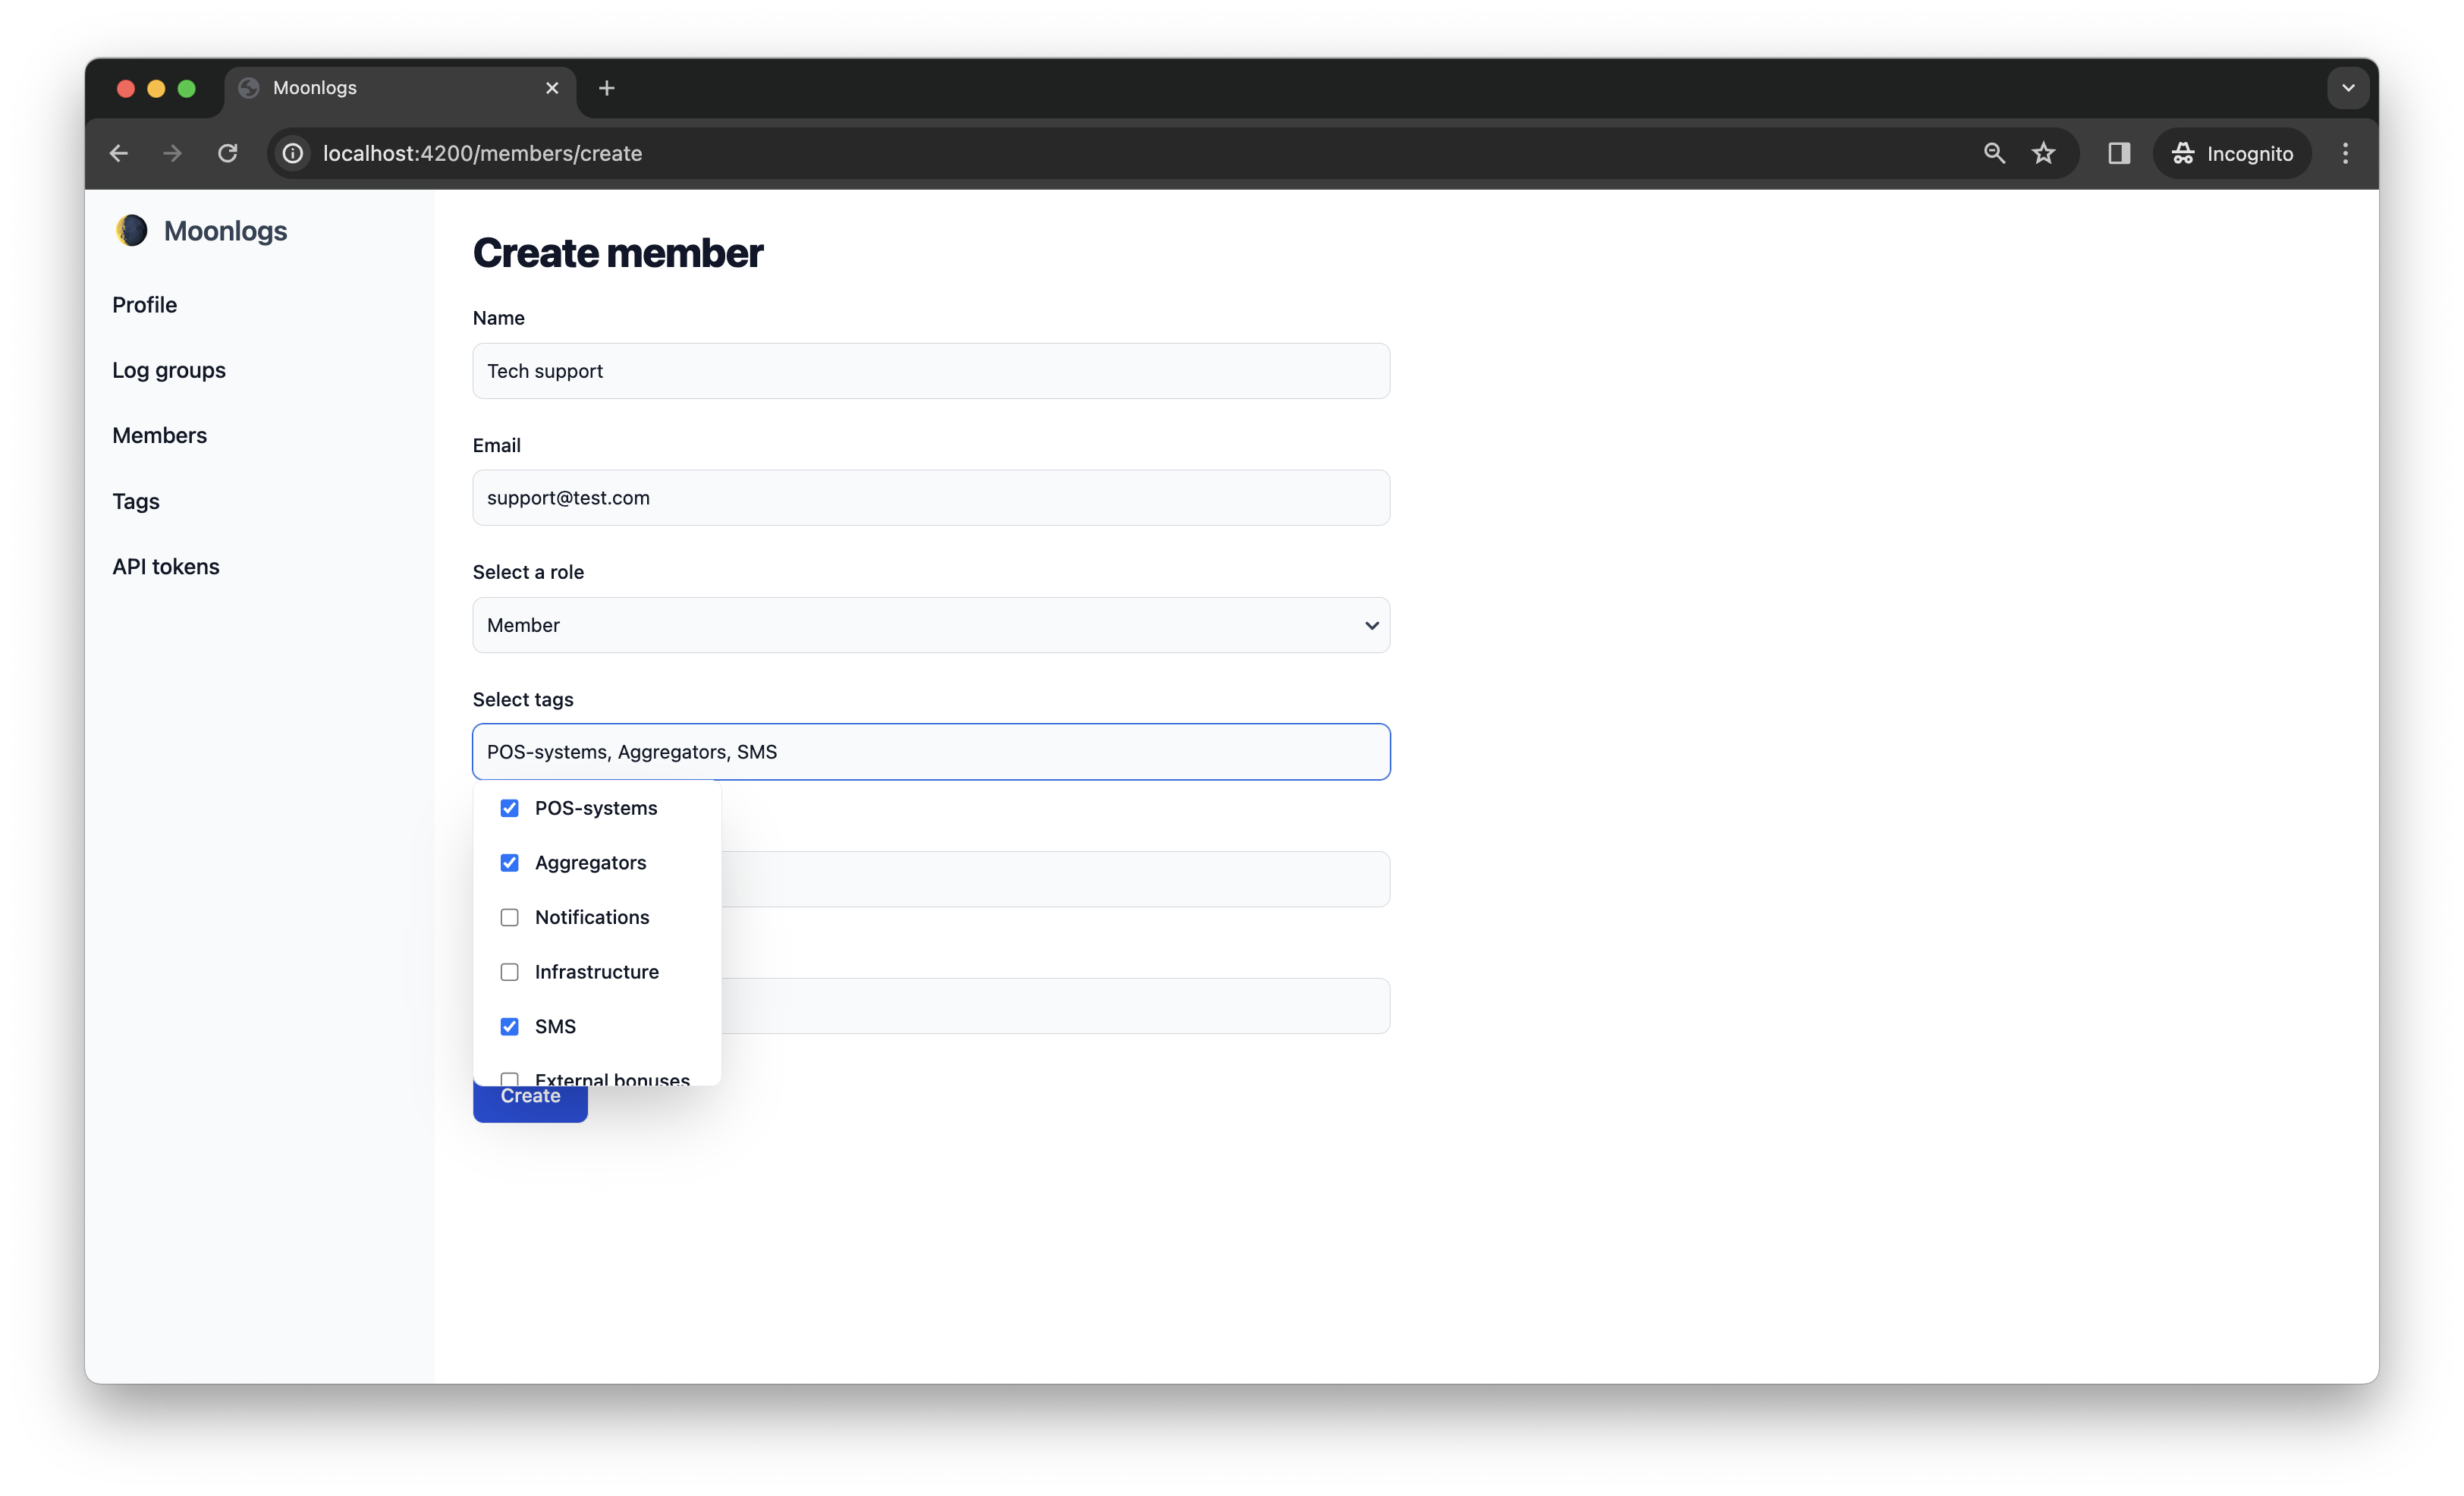Viewport: 2464px width, 1496px height.
Task: Open a new tab with plus icon
Action: 606,88
